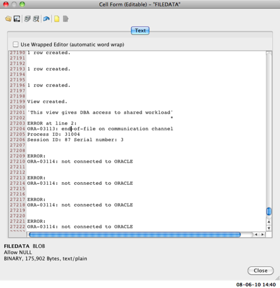This screenshot has width=280, height=288.
Task: Undo changes with the blue arrow icon
Action: [x=46, y=19]
